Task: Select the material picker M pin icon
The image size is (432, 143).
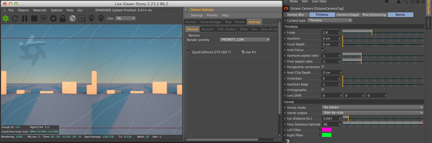Action: 101,18
